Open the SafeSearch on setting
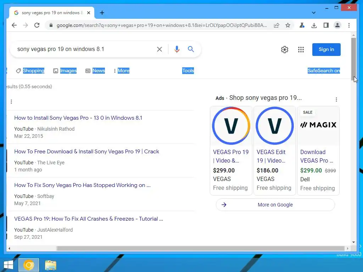 324,70
